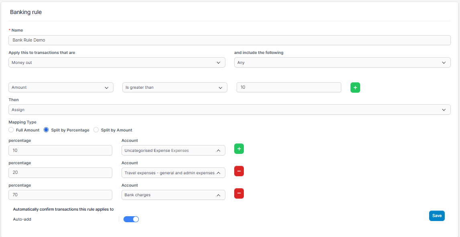Click the condition value field containing 10
Viewport: 460px width, 237px height.
(289, 88)
